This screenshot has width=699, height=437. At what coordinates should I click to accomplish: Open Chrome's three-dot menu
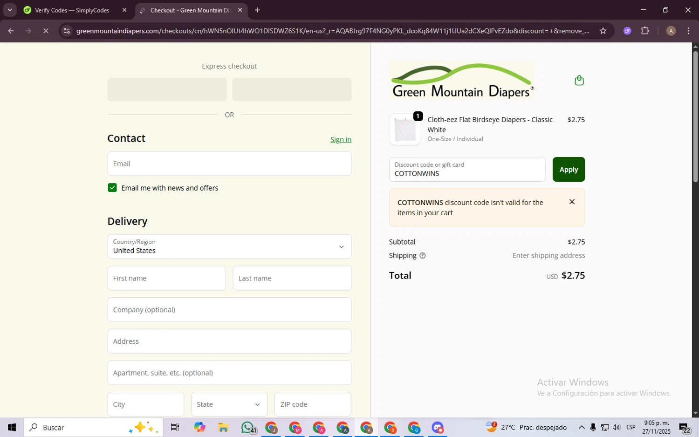(689, 31)
